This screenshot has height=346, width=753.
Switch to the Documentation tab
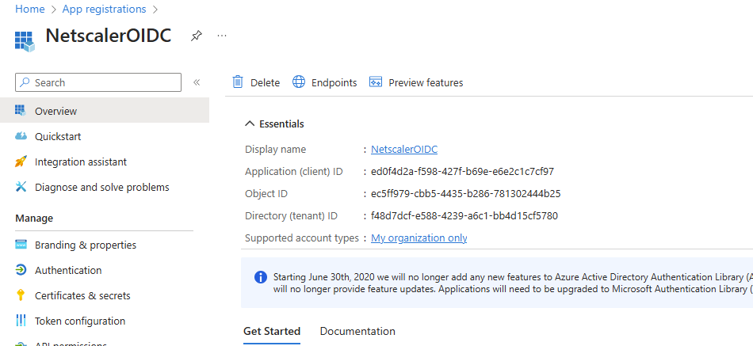coord(357,331)
